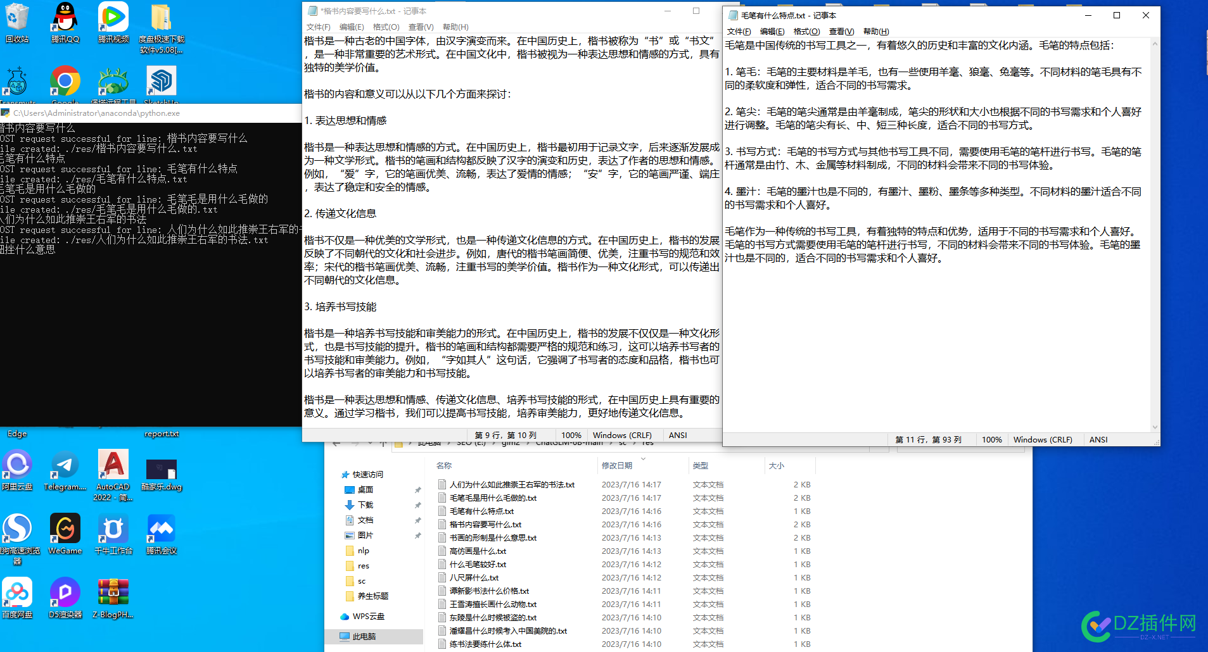The width and height of the screenshot is (1208, 652).
Task: Open the 千牛工作台 desktop shortcut
Action: coord(113,534)
